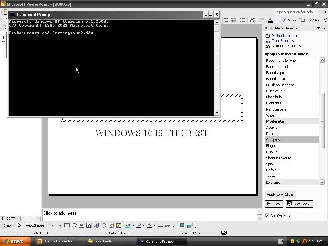
Task: Expand Formatting toolbar Font Color dropdown arrow
Action: [276, 20]
